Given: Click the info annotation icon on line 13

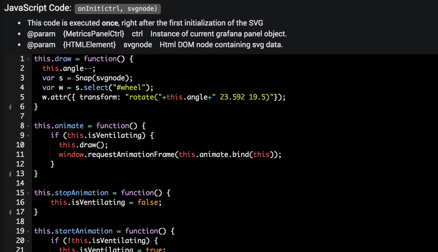Looking at the screenshot, I should click(10, 174).
